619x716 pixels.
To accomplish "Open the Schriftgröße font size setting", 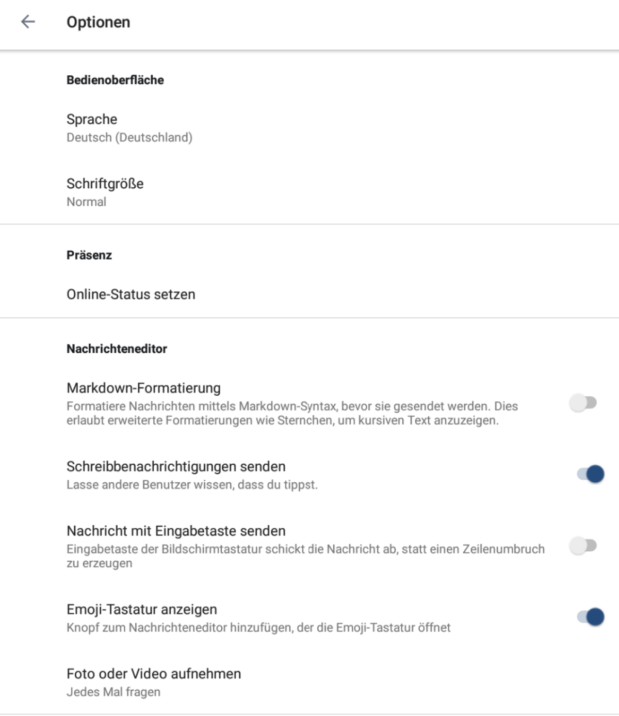I will (x=105, y=184).
